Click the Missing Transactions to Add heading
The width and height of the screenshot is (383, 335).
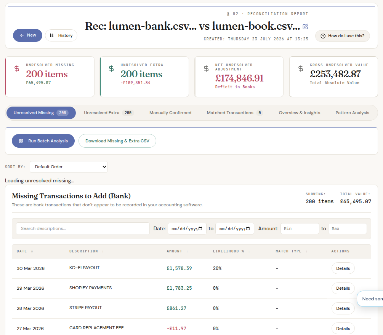[71, 196]
